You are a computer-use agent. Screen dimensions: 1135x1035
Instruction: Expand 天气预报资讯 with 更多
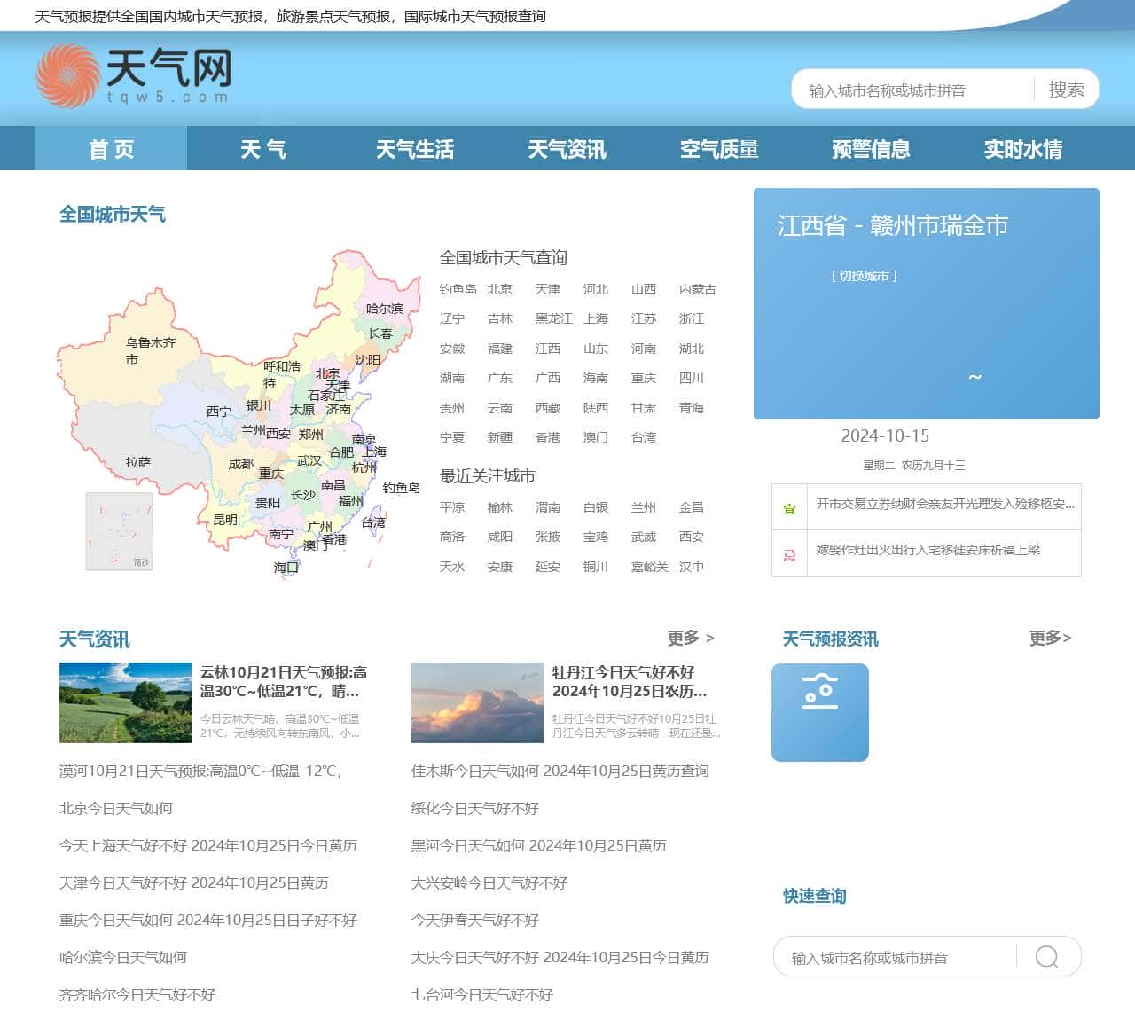(1051, 638)
